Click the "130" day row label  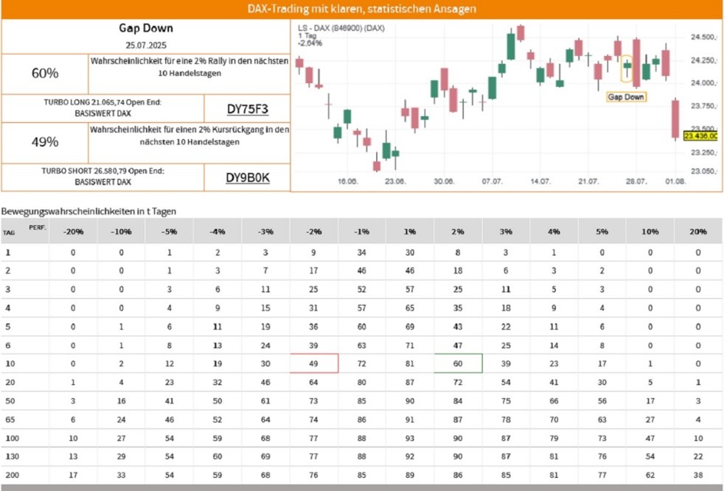(x=12, y=456)
